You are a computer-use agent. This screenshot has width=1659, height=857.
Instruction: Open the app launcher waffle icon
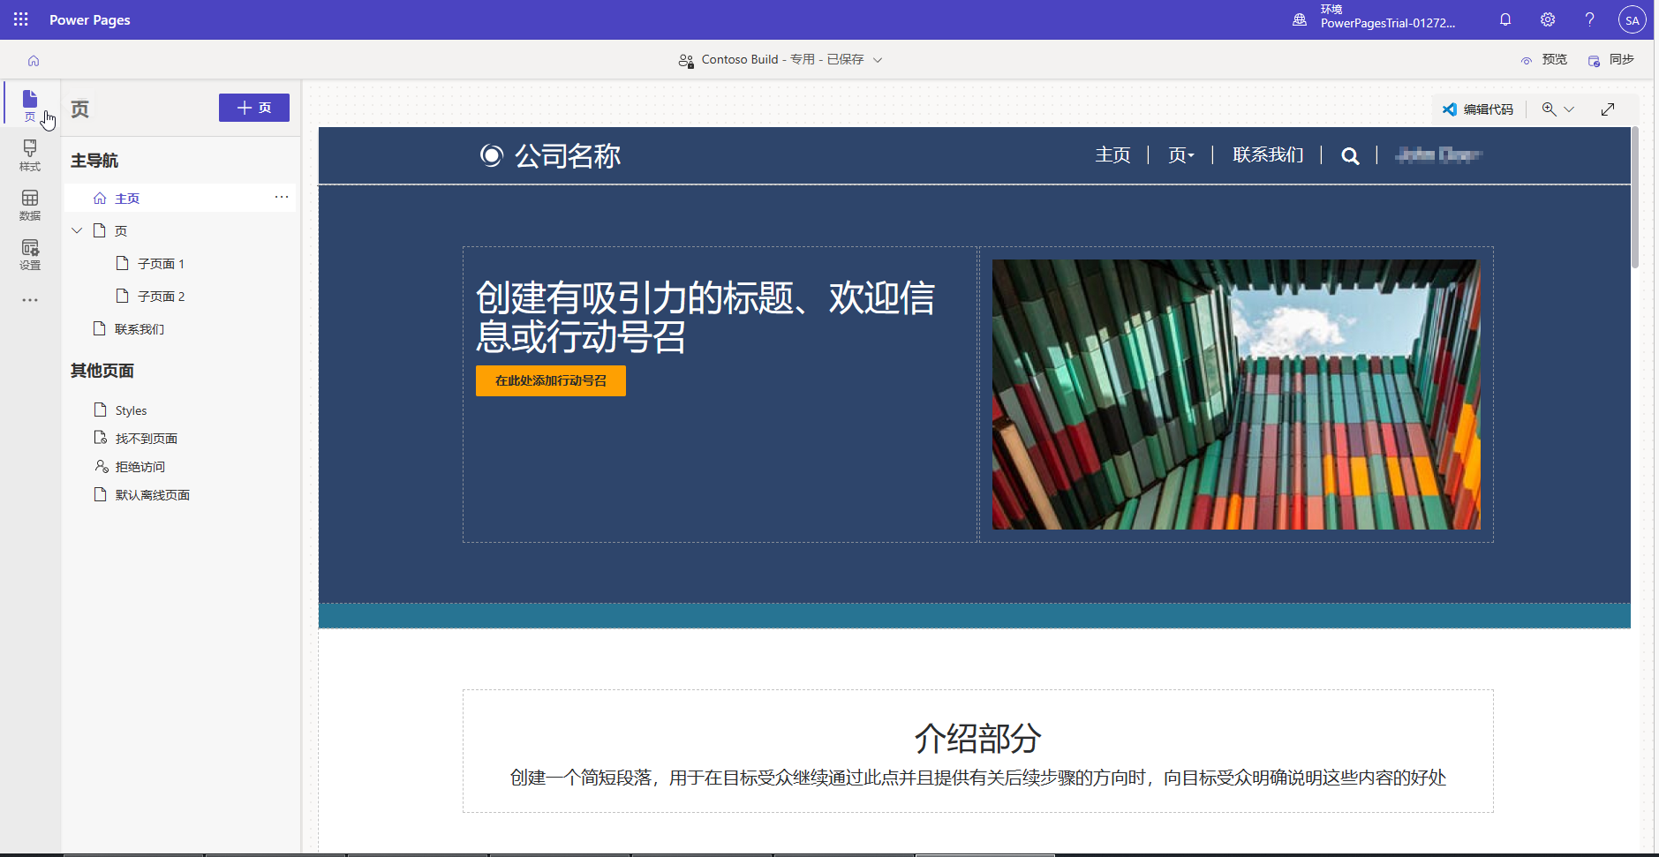click(x=19, y=19)
